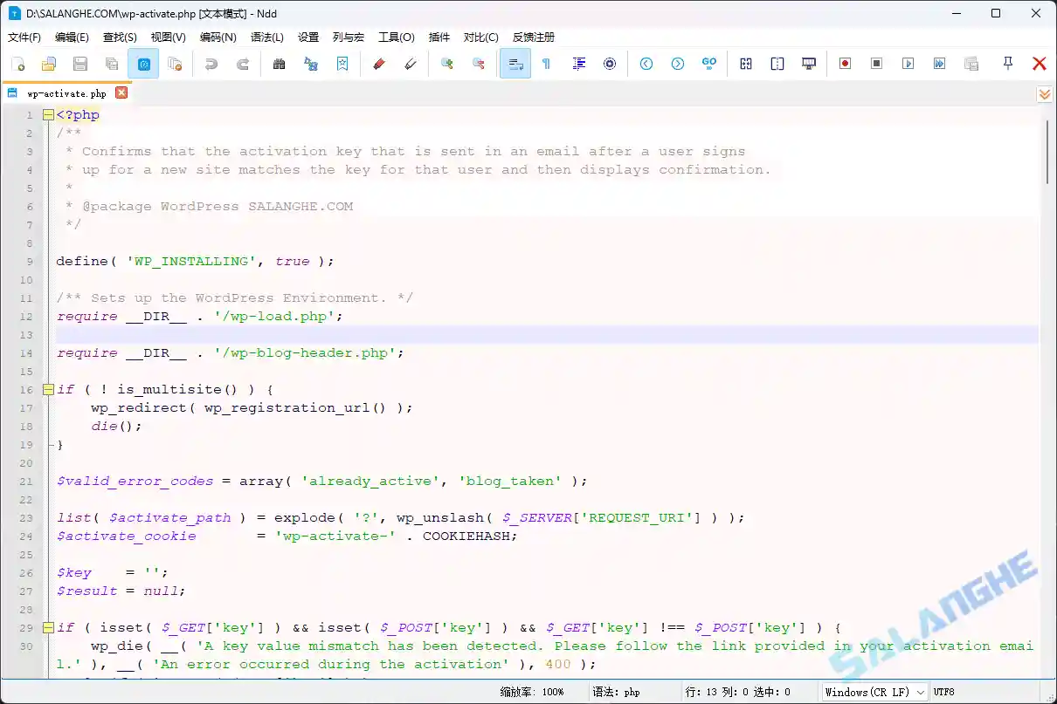Image resolution: width=1057 pixels, height=704 pixels.
Task: Start macro recording with red record icon
Action: click(844, 63)
